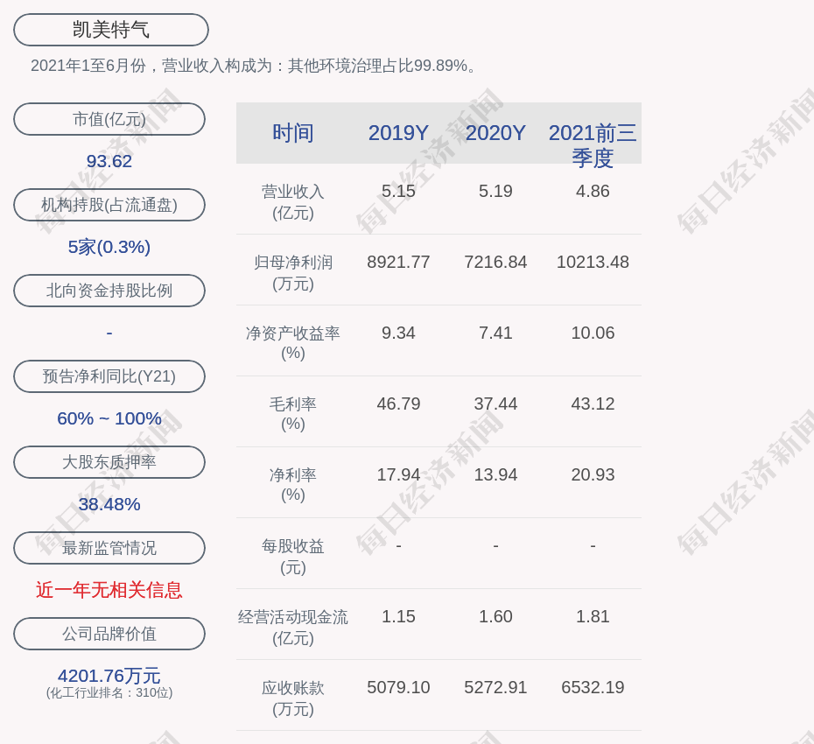The width and height of the screenshot is (814, 744).
Task: Click the 应收账款 (万元) row label
Action: tap(293, 698)
